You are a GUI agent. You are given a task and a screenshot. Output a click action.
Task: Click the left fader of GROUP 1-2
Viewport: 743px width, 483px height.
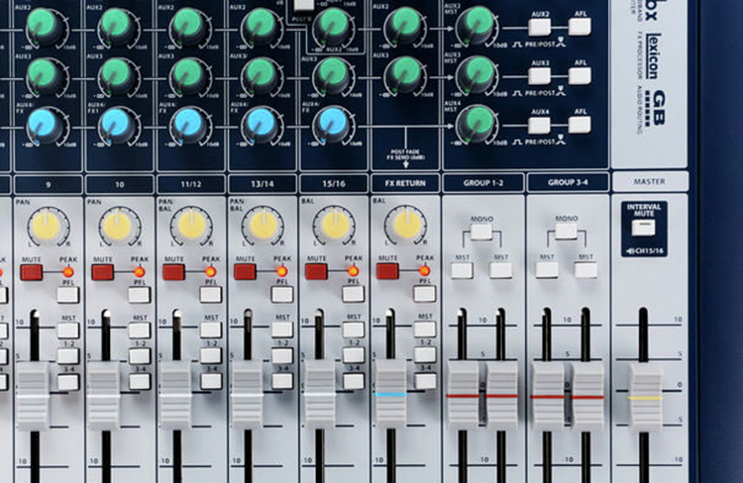463,395
